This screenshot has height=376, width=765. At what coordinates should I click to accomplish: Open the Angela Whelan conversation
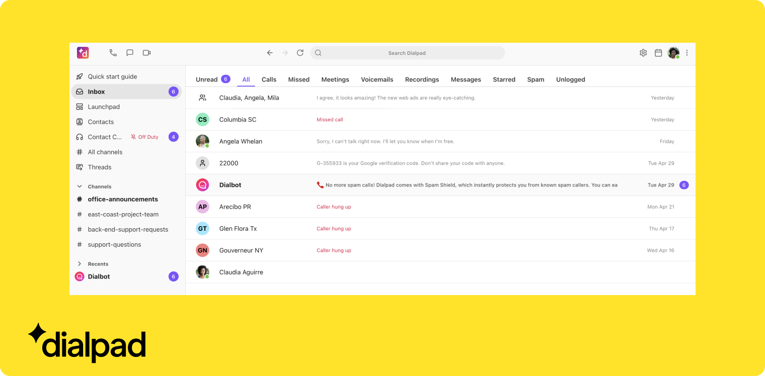pos(440,141)
